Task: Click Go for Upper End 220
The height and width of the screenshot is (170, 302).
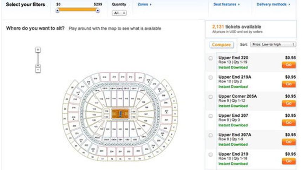Action: tap(288, 65)
